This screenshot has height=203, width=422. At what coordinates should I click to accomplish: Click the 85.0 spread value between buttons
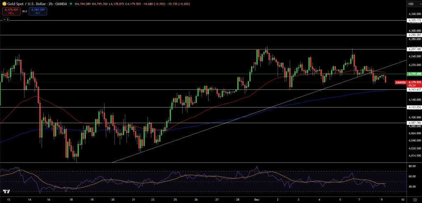coord(25,11)
